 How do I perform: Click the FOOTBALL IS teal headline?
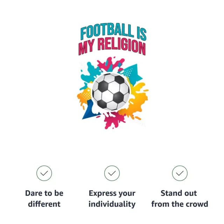(x=113, y=32)
